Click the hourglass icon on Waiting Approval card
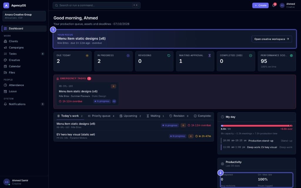This screenshot has width=301, height=188. [210, 56]
